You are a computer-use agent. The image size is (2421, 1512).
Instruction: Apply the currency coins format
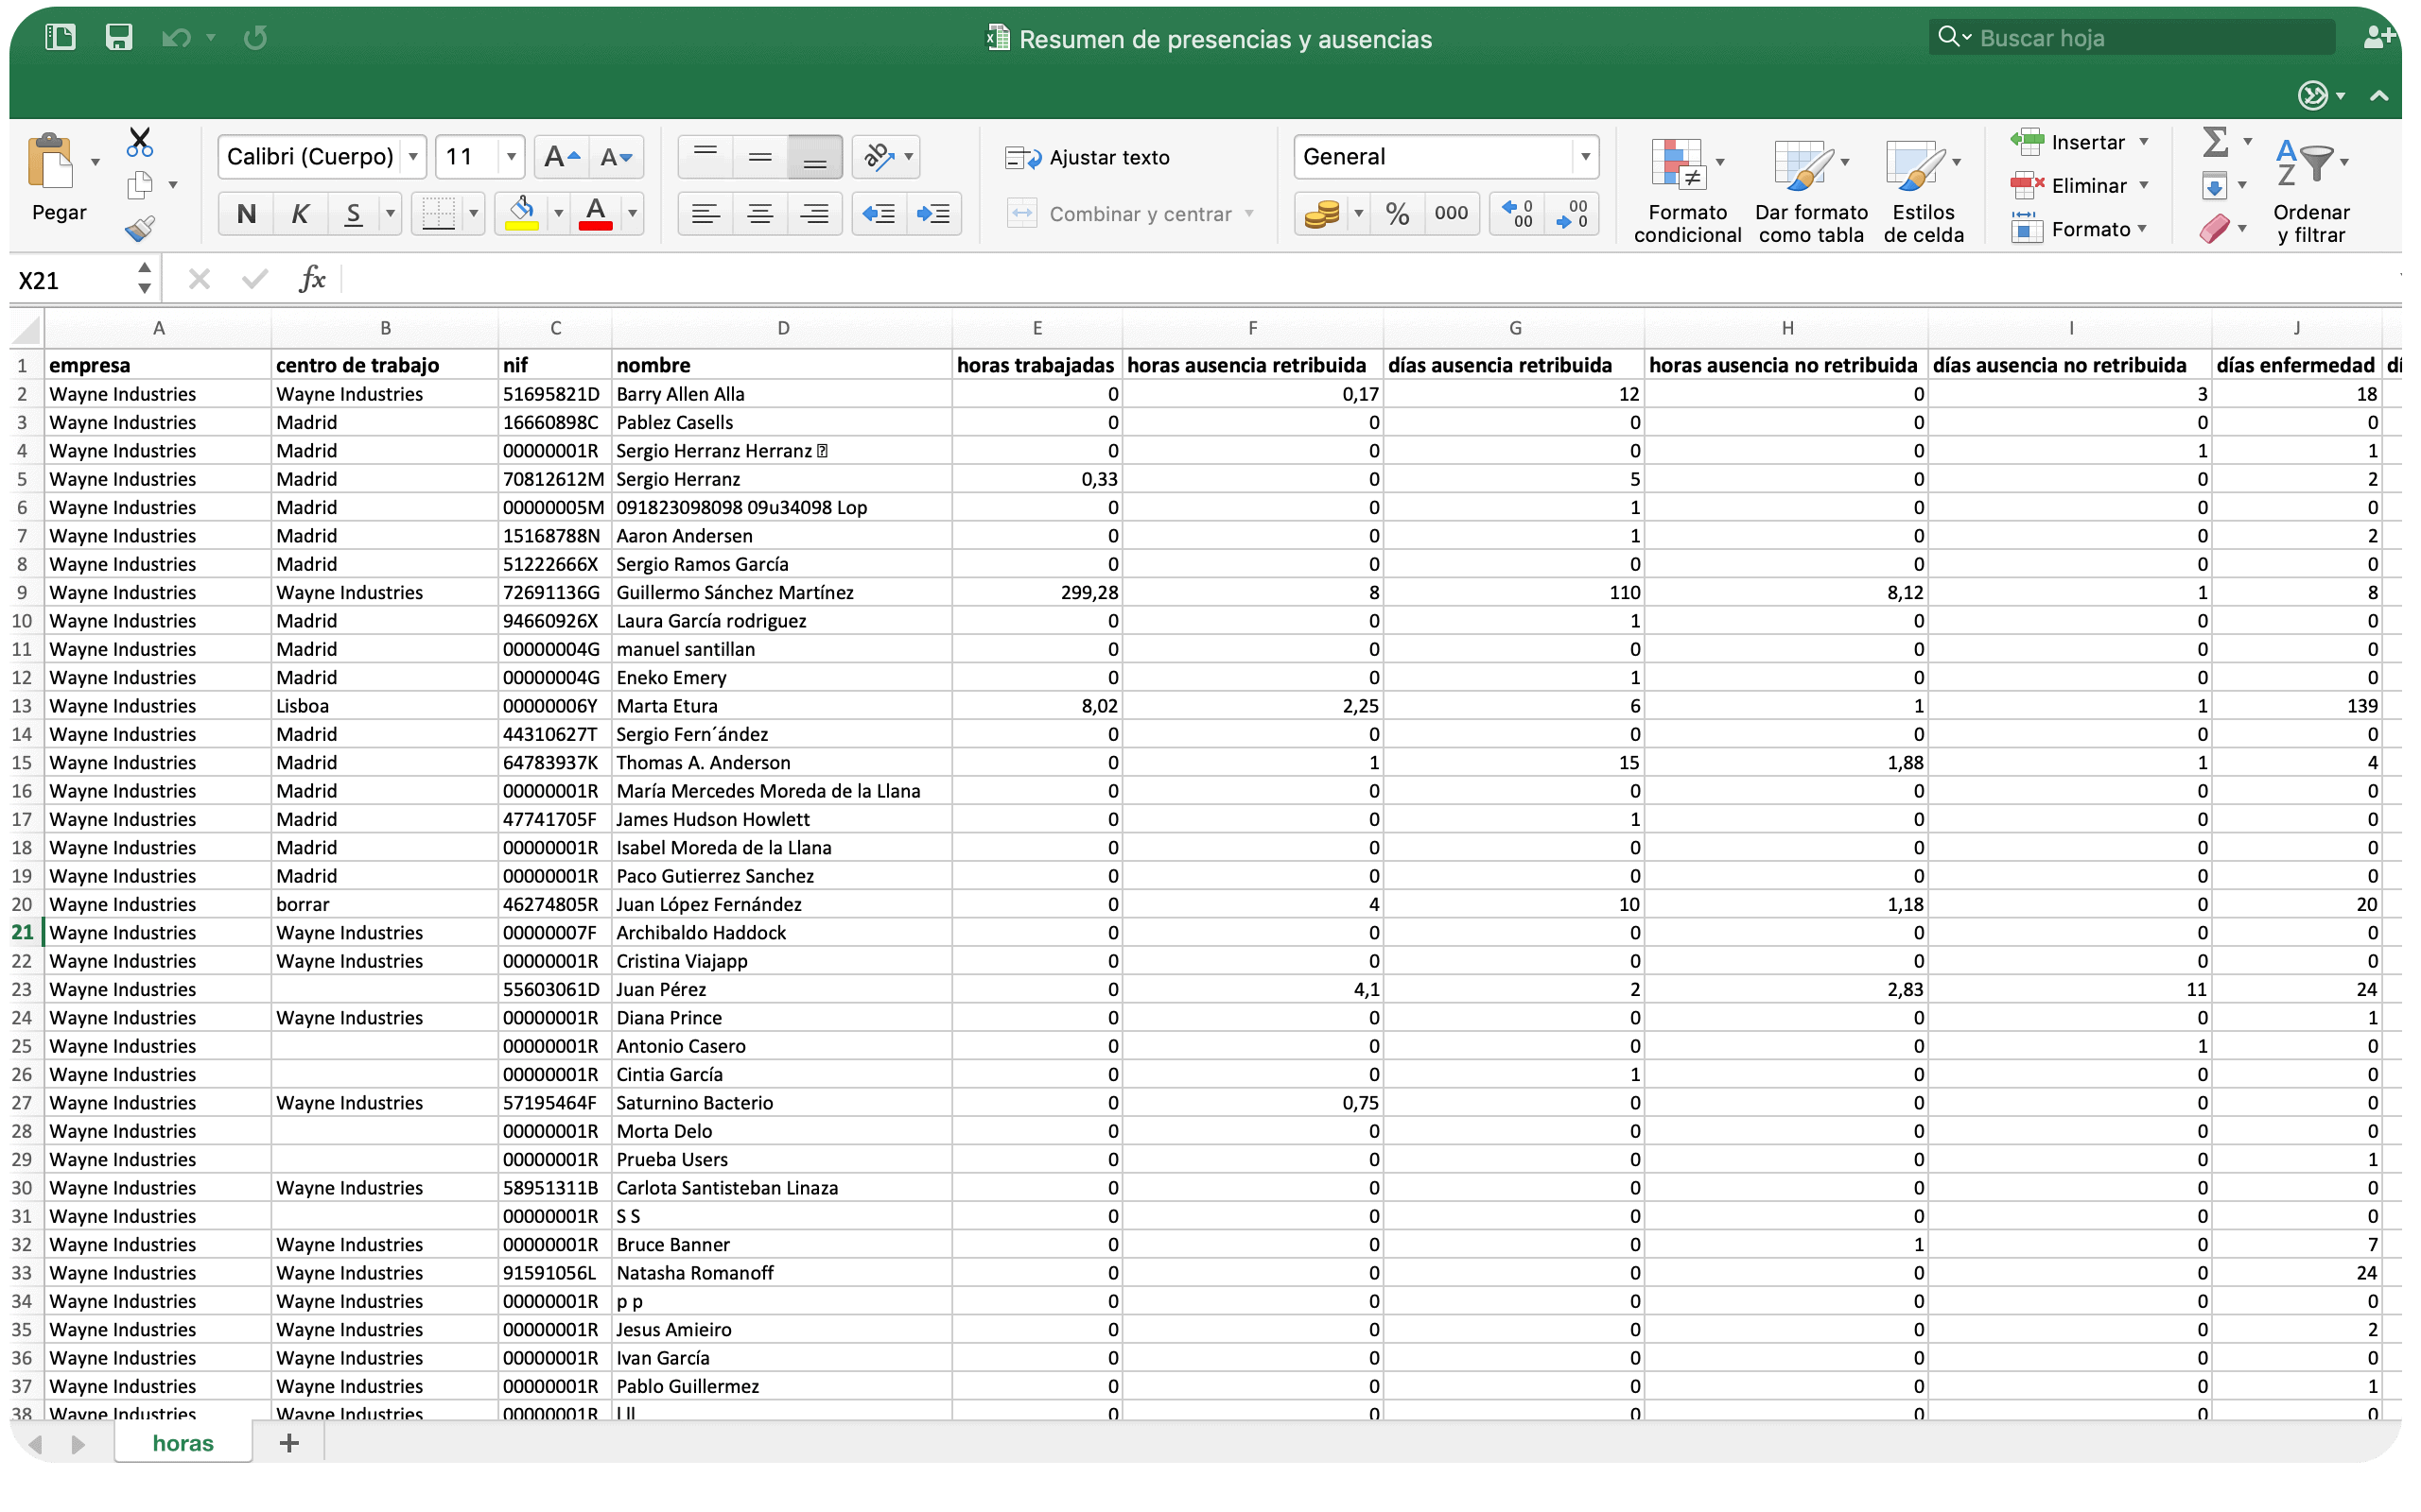tap(1321, 214)
